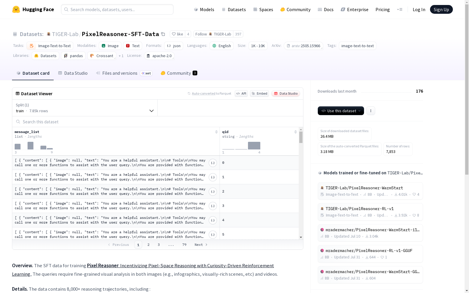Open the TIGER-Lab/PixelReasoner-WarmStart model card

click(370, 191)
